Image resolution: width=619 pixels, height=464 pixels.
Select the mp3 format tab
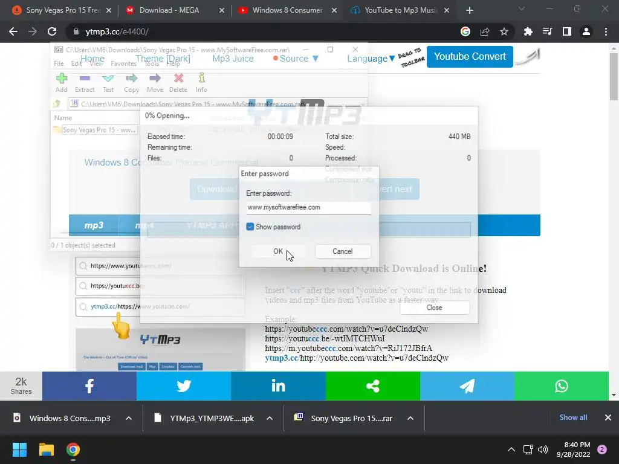coord(94,225)
